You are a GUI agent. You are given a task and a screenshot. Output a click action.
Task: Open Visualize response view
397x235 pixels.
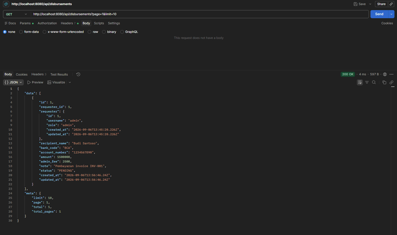coord(56,82)
